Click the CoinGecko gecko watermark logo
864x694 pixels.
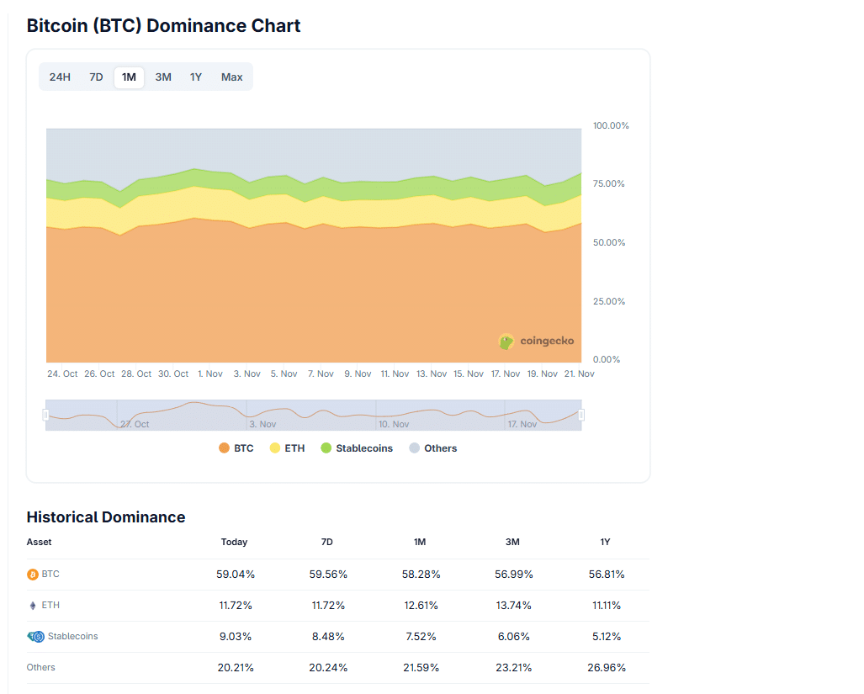[506, 342]
